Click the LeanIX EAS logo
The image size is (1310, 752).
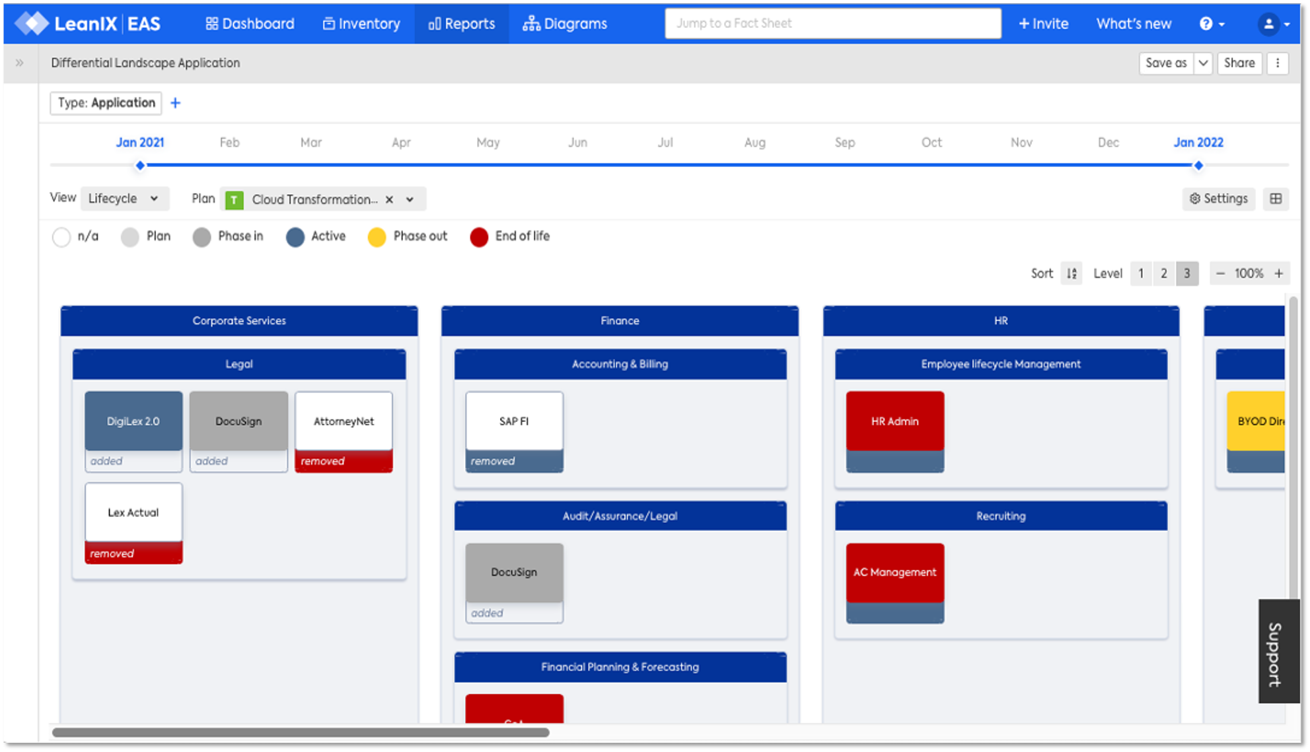tap(88, 24)
